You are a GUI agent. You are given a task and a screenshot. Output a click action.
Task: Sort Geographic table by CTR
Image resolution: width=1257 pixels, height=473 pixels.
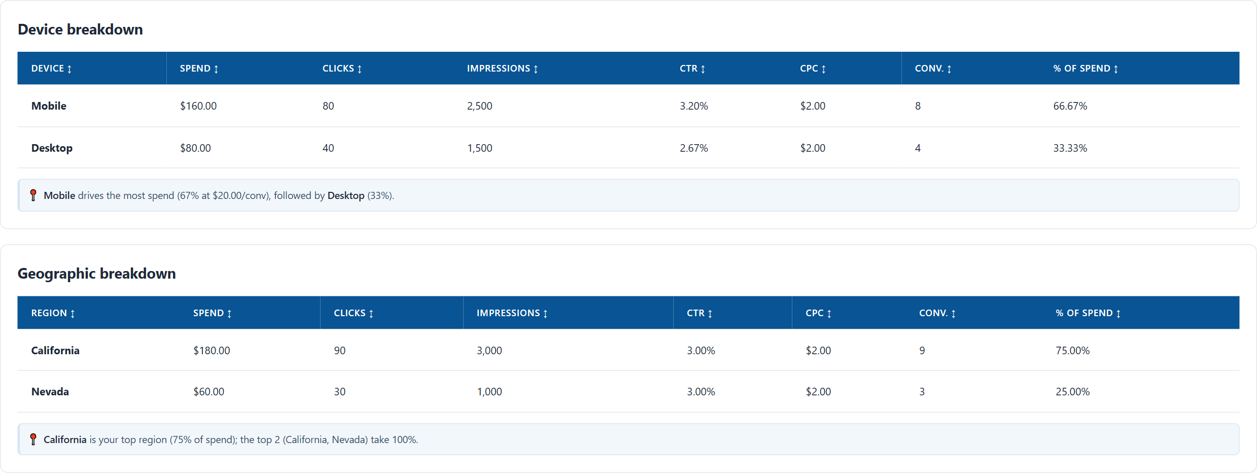coord(700,313)
